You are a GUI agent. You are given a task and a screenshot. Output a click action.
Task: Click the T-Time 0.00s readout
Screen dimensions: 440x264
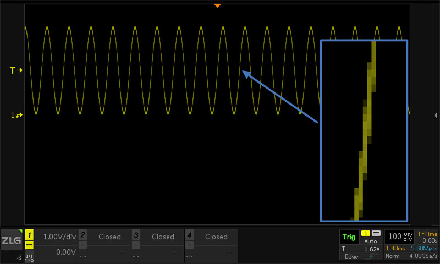(427, 237)
